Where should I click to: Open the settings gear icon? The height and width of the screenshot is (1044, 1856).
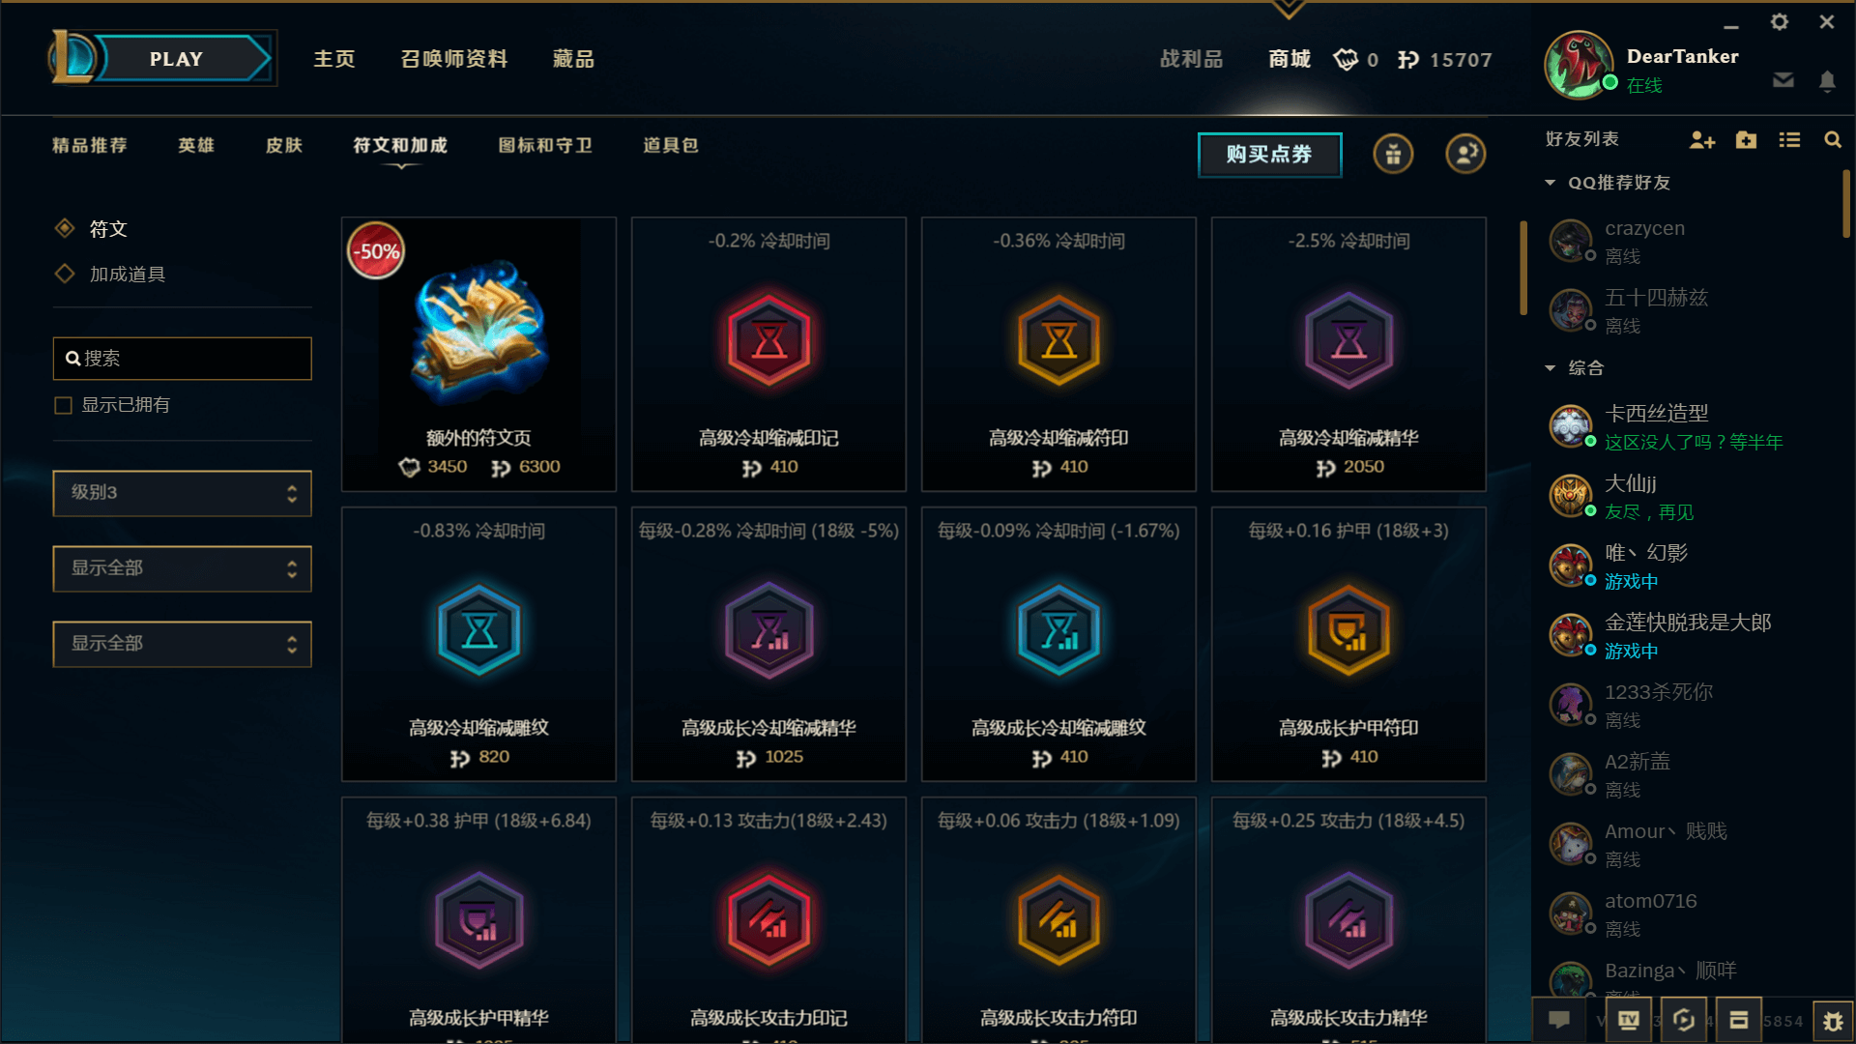point(1780,22)
